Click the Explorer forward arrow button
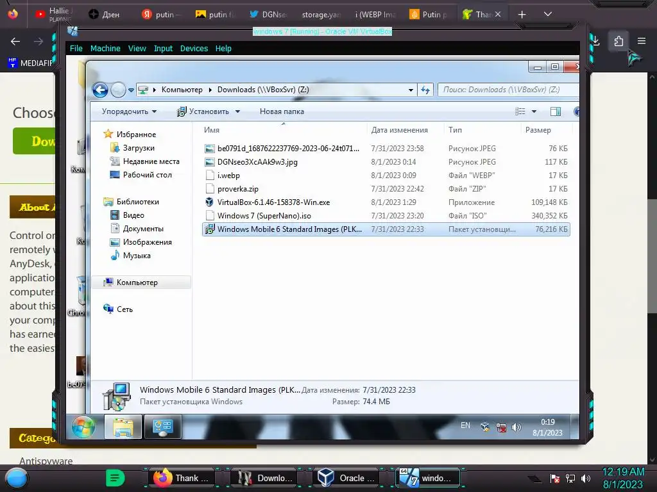The image size is (657, 492). point(118,90)
